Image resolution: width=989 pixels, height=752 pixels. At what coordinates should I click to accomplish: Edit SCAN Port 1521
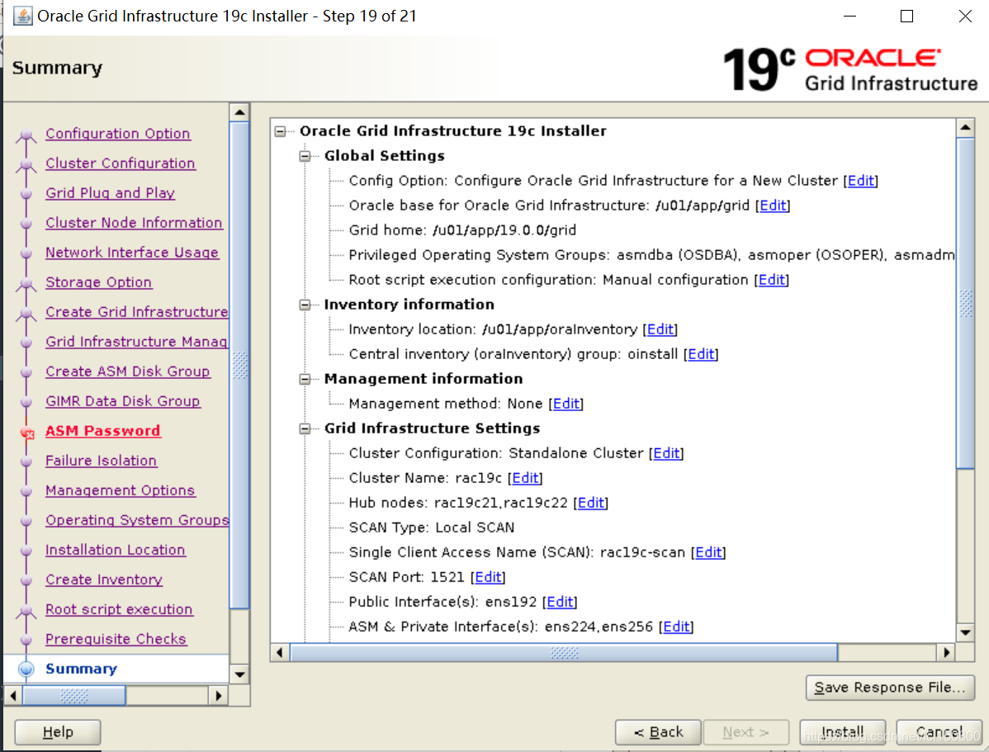[x=488, y=577]
